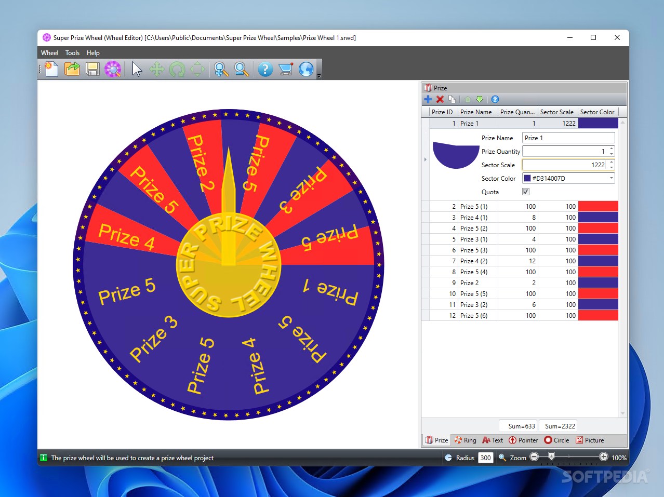Switch to the Circle tab
This screenshot has height=497, width=664.
(x=556, y=440)
